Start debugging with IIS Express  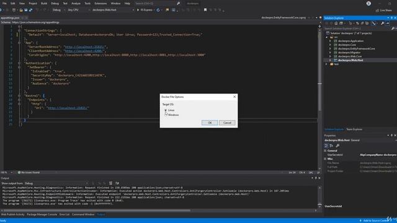click(145, 10)
